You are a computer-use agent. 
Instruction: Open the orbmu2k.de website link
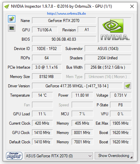point(66,14)
